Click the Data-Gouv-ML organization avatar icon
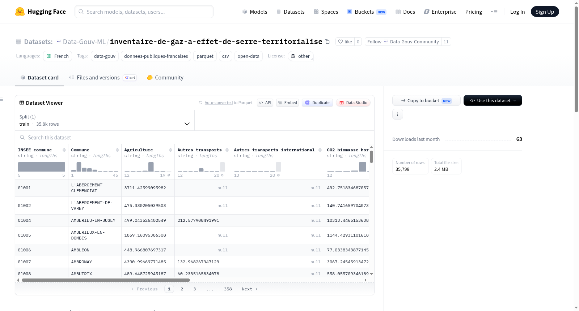Image resolution: width=579 pixels, height=311 pixels. [59, 42]
